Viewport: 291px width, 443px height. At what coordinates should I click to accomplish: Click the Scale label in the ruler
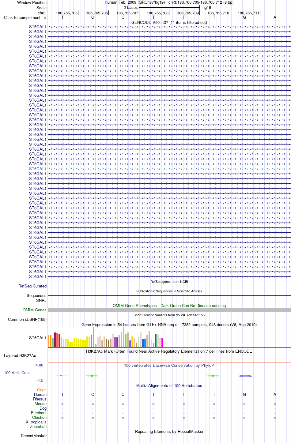click(41, 8)
